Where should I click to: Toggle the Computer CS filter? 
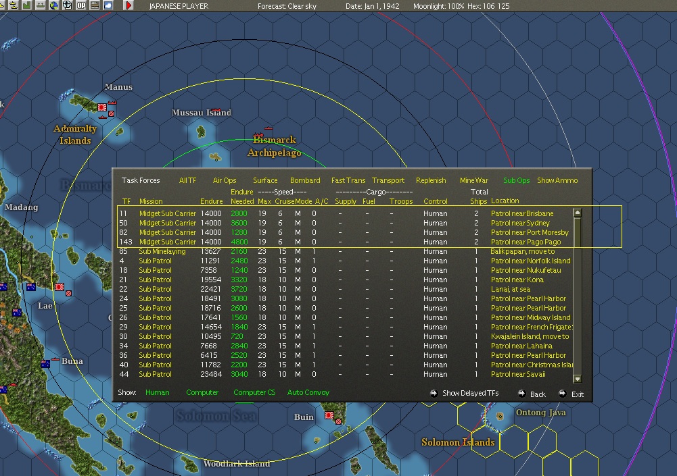tap(254, 392)
